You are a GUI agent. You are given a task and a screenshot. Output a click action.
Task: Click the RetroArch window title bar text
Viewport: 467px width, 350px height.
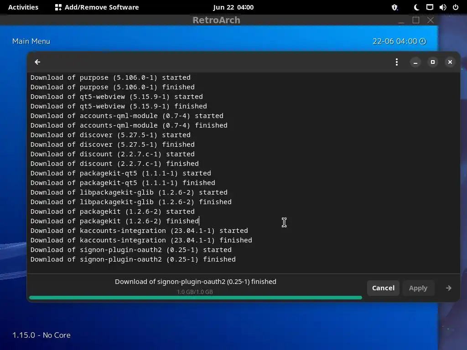coord(216,20)
